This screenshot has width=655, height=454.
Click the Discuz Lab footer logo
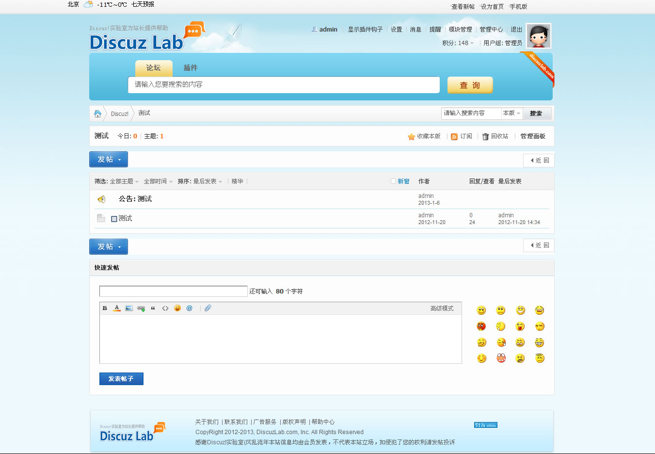click(132, 432)
